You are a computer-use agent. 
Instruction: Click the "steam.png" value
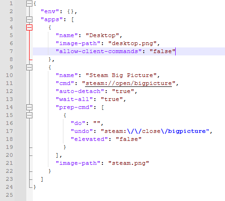click(x=129, y=163)
